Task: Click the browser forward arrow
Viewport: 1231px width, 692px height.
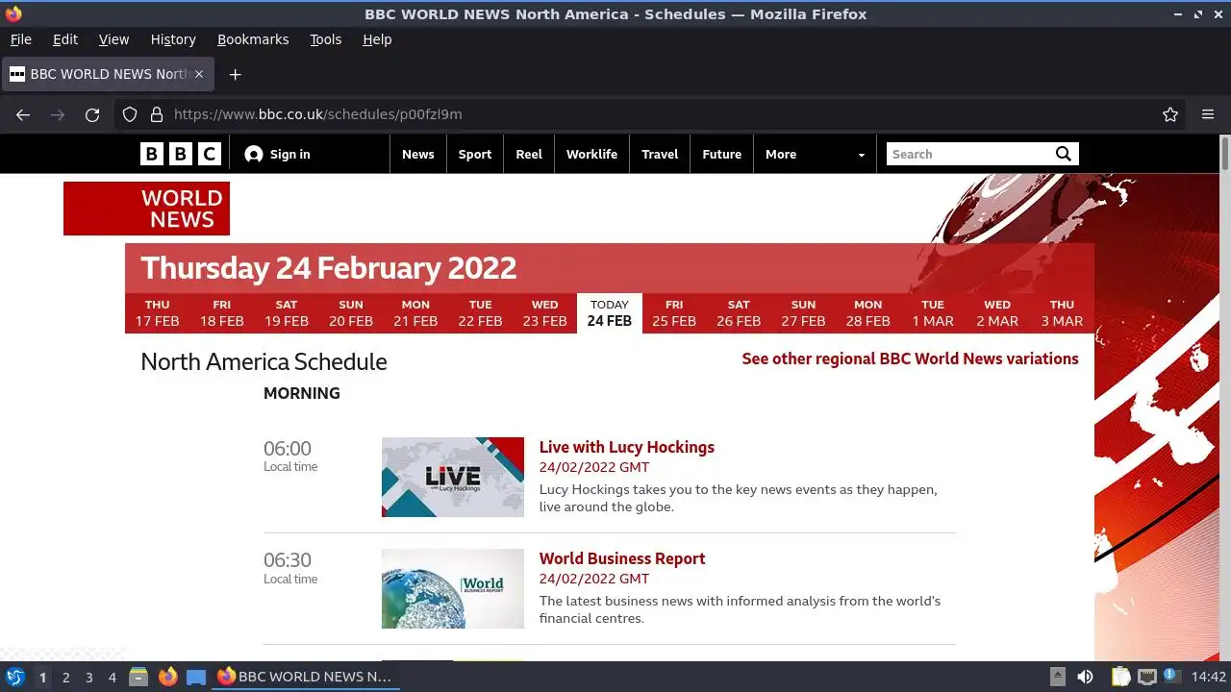Action: click(58, 114)
